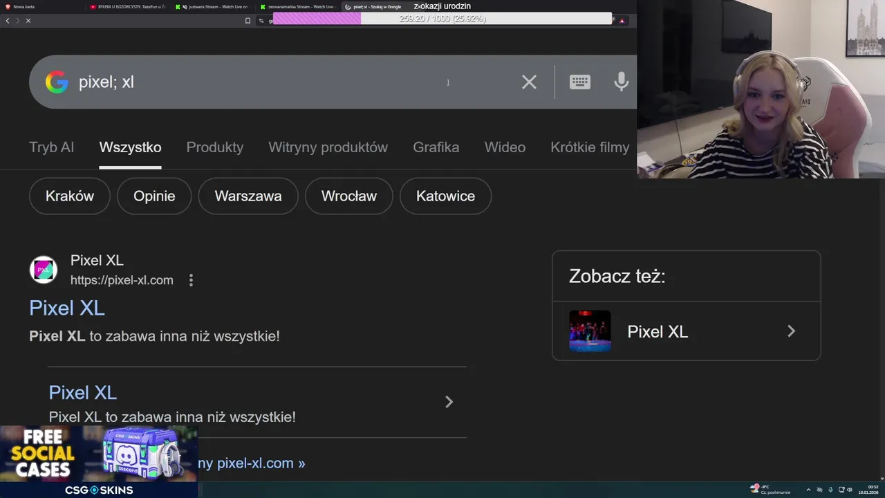Open the volume tray icon
The image size is (885, 498).
850,490
